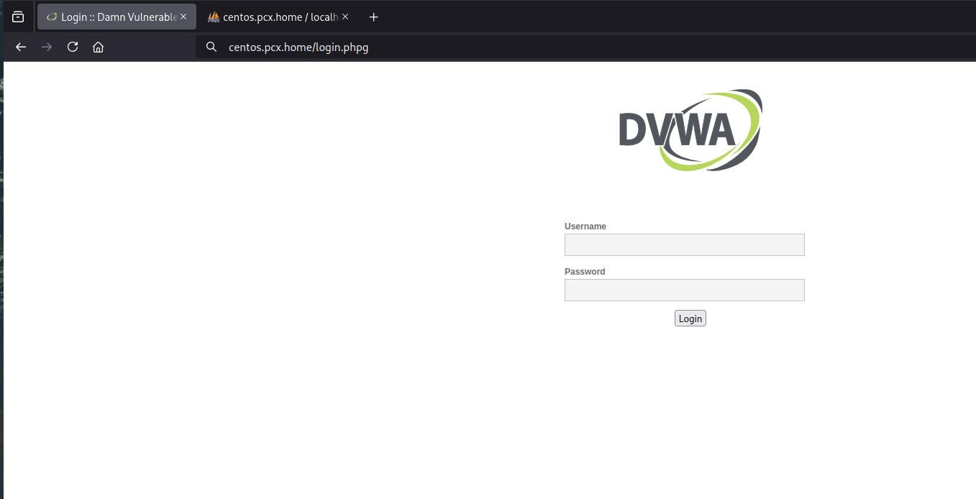
Task: Click the back navigation arrow
Action: 21,47
